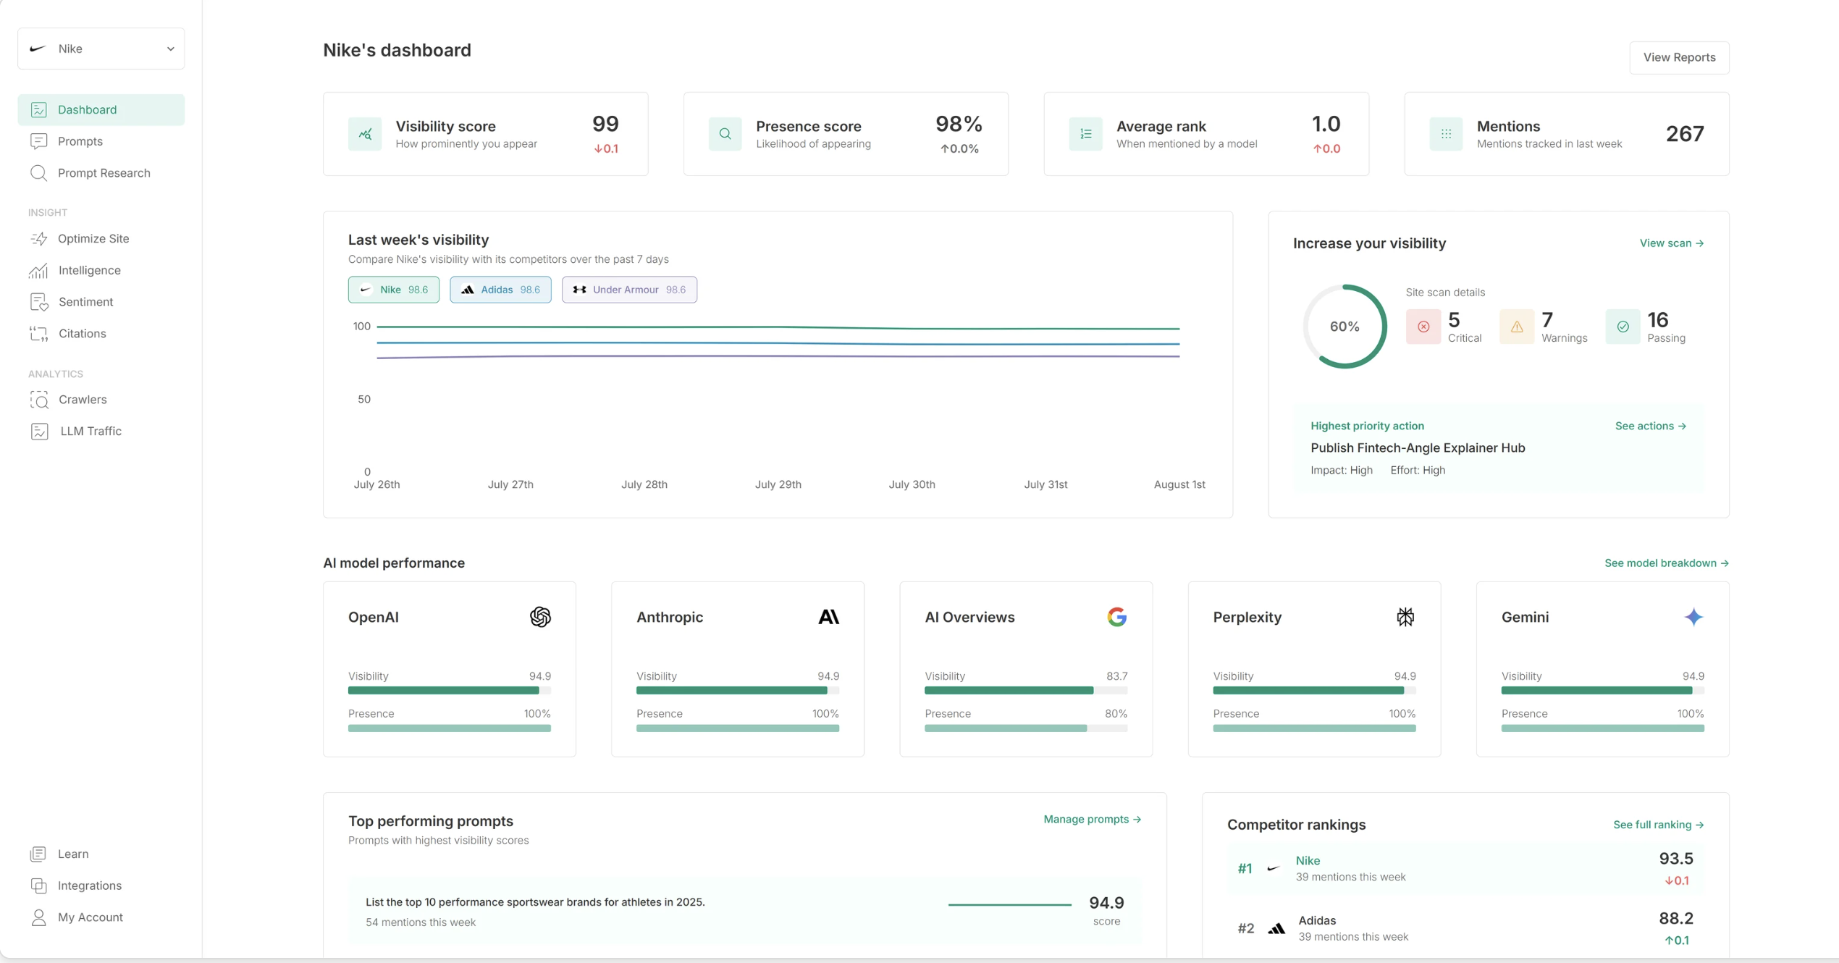Toggle Under Armour series in chart

pyautogui.click(x=629, y=290)
